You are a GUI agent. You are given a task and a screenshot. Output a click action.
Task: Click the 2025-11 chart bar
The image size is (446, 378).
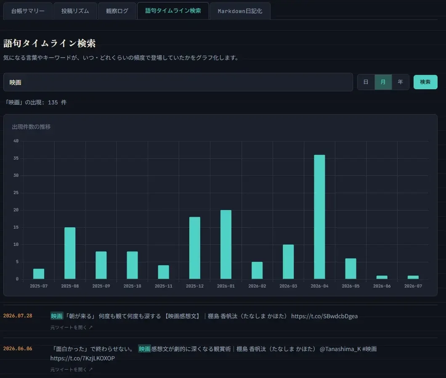(164, 272)
